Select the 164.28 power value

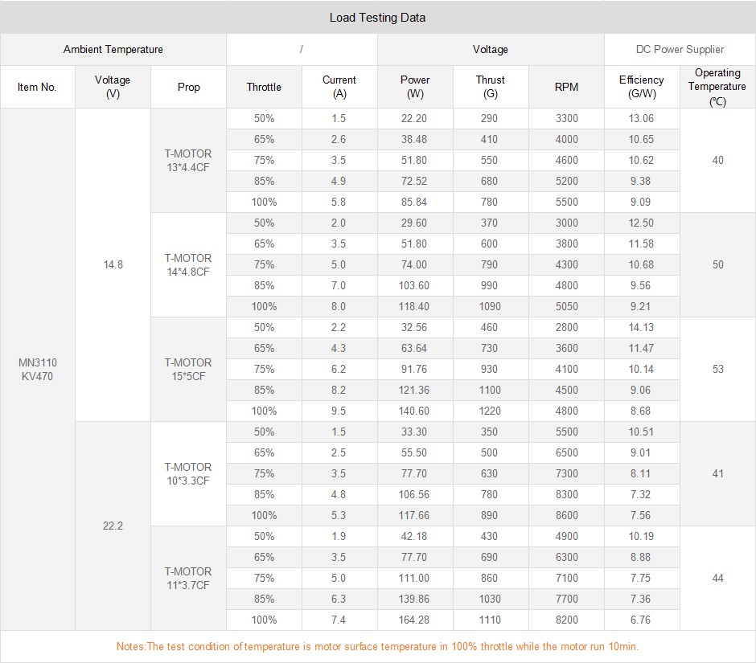tap(414, 620)
